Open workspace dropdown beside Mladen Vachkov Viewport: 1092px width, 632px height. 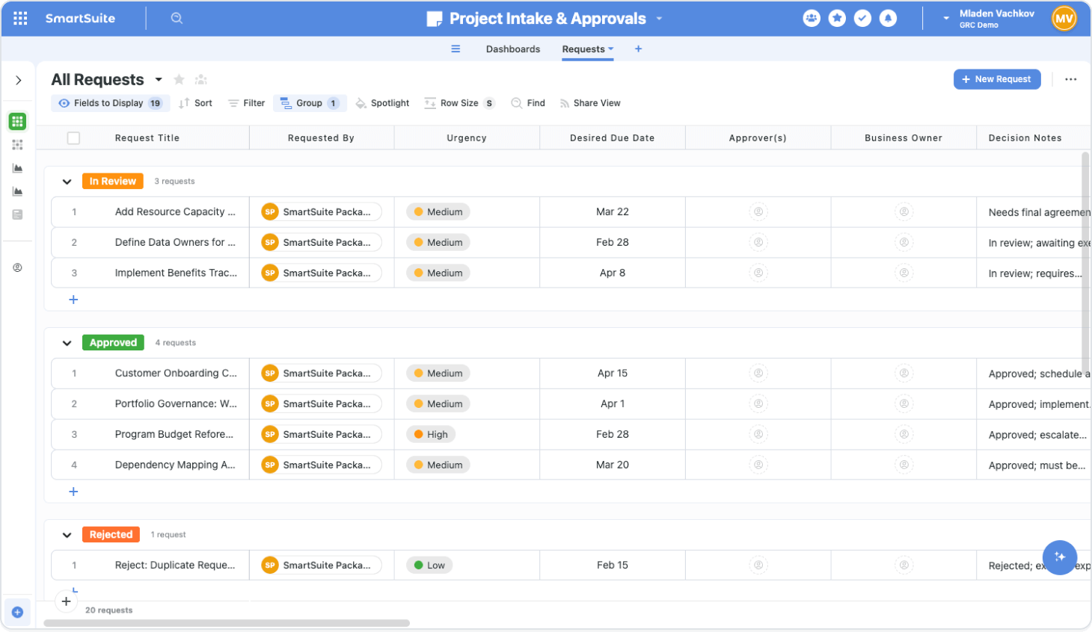[945, 19]
